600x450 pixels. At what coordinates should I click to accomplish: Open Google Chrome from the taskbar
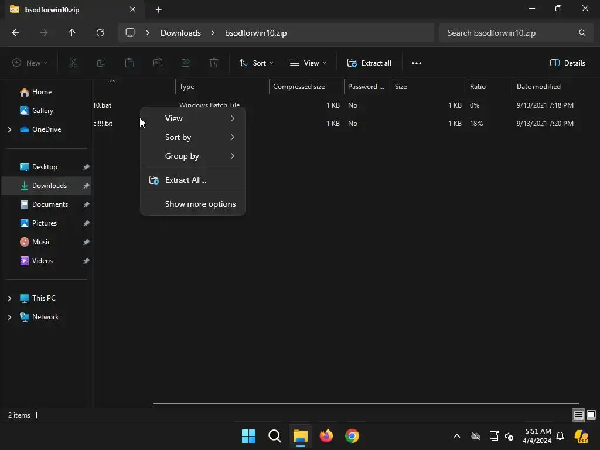point(352,436)
